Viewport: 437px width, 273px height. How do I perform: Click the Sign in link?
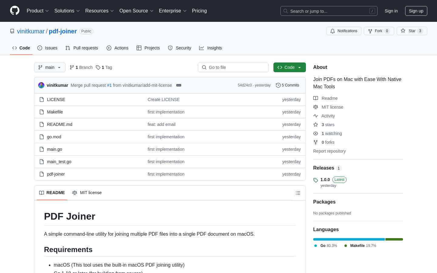[391, 11]
